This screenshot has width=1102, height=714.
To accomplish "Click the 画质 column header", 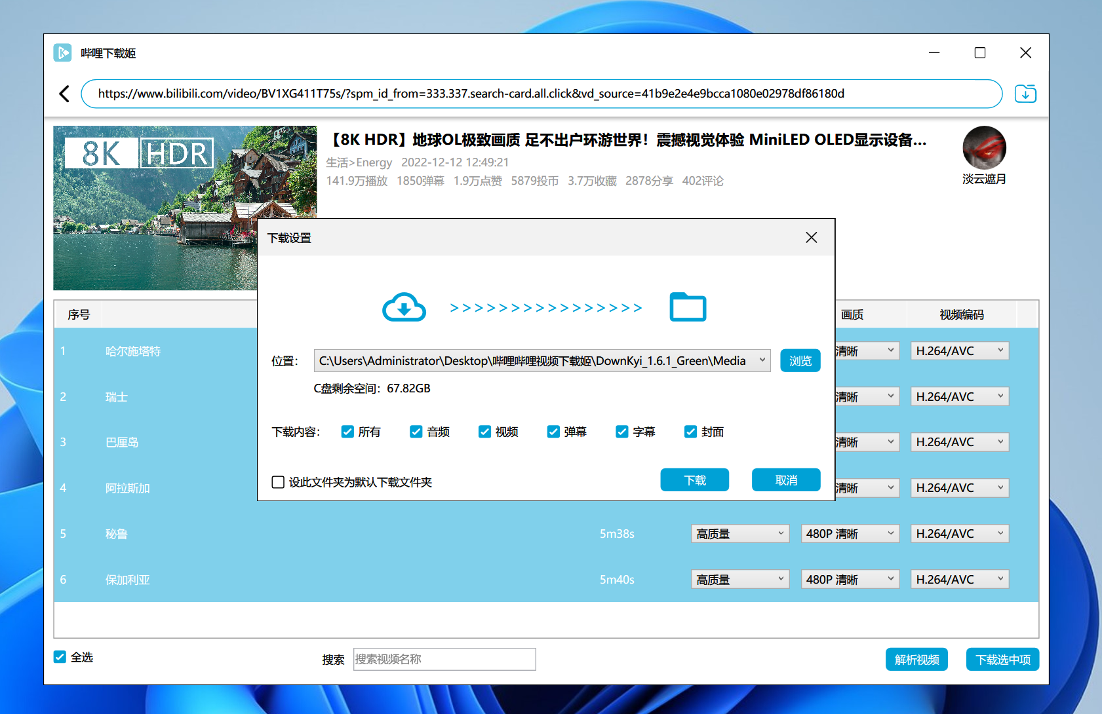I will [x=852, y=314].
